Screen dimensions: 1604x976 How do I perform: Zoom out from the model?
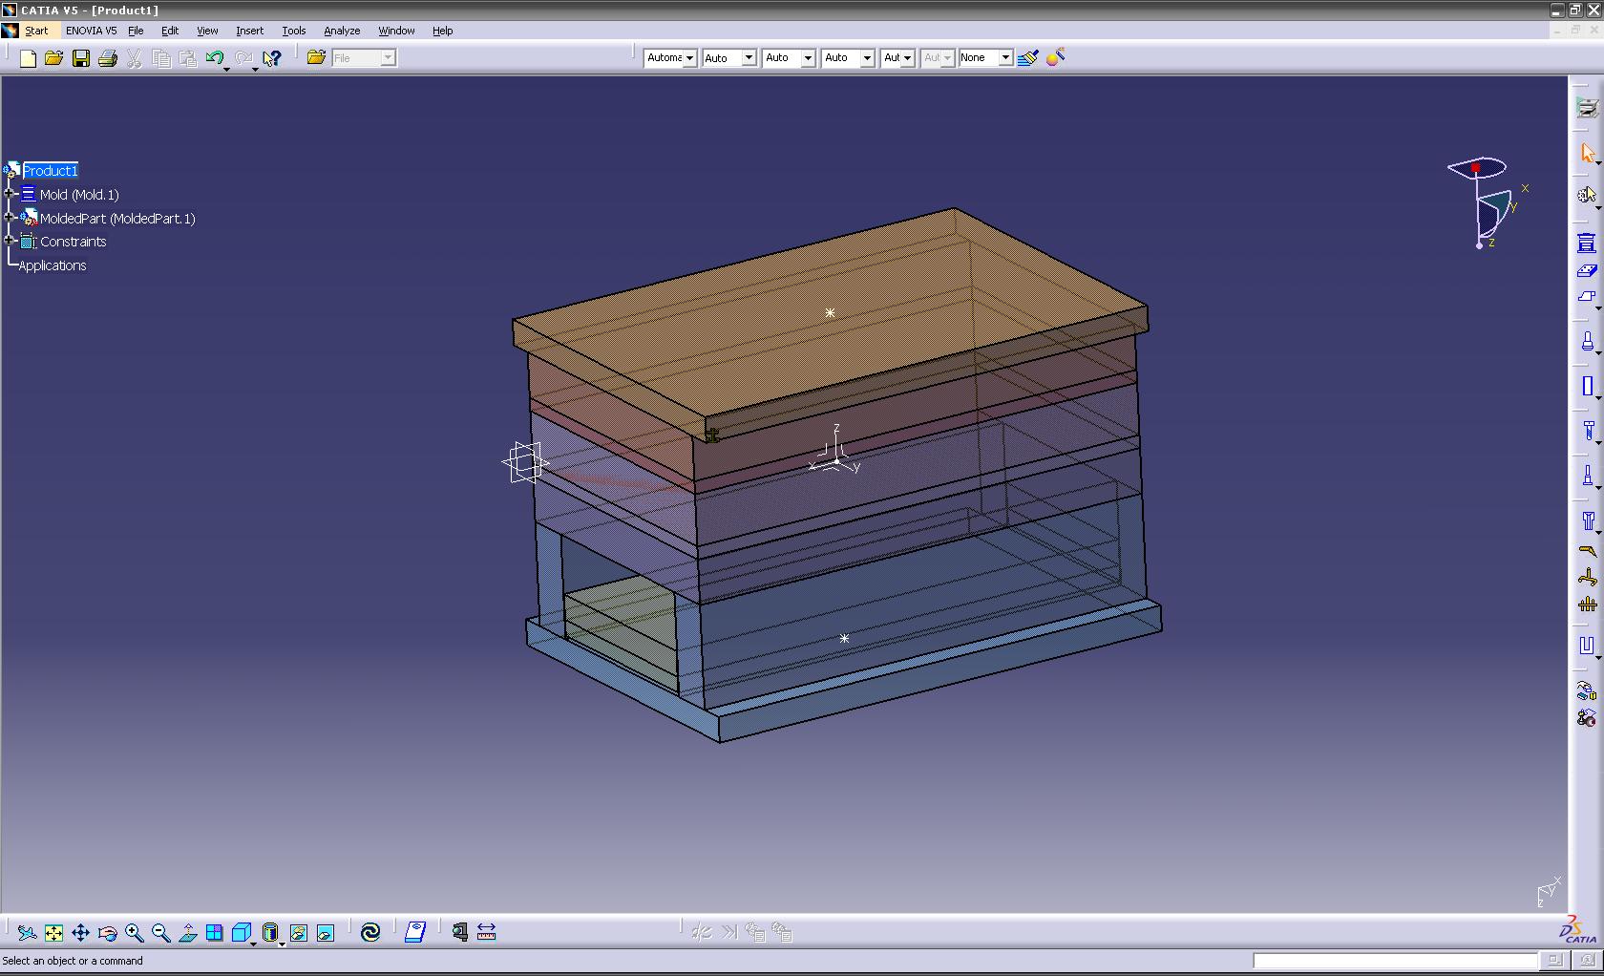pyautogui.click(x=160, y=932)
